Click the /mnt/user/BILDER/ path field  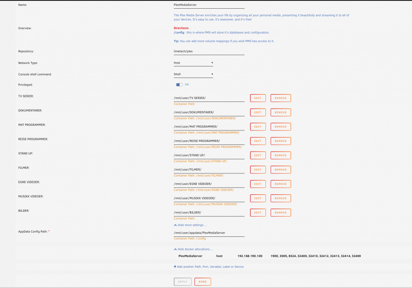coord(209,213)
